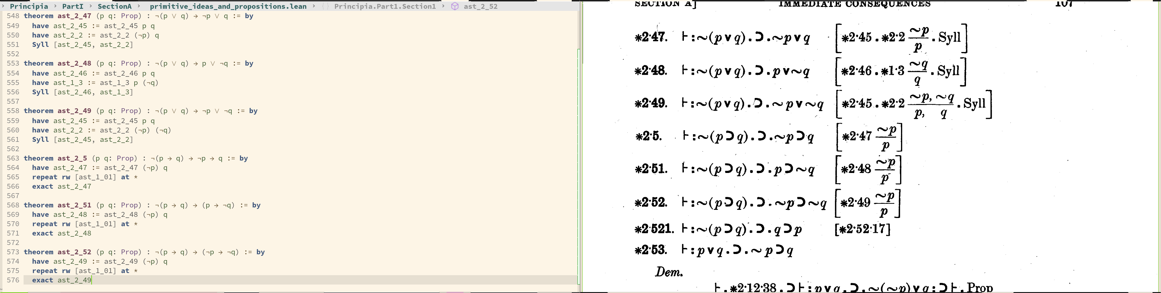
Task: Click the 'Dem.' heading in the PDF
Action: (x=669, y=272)
